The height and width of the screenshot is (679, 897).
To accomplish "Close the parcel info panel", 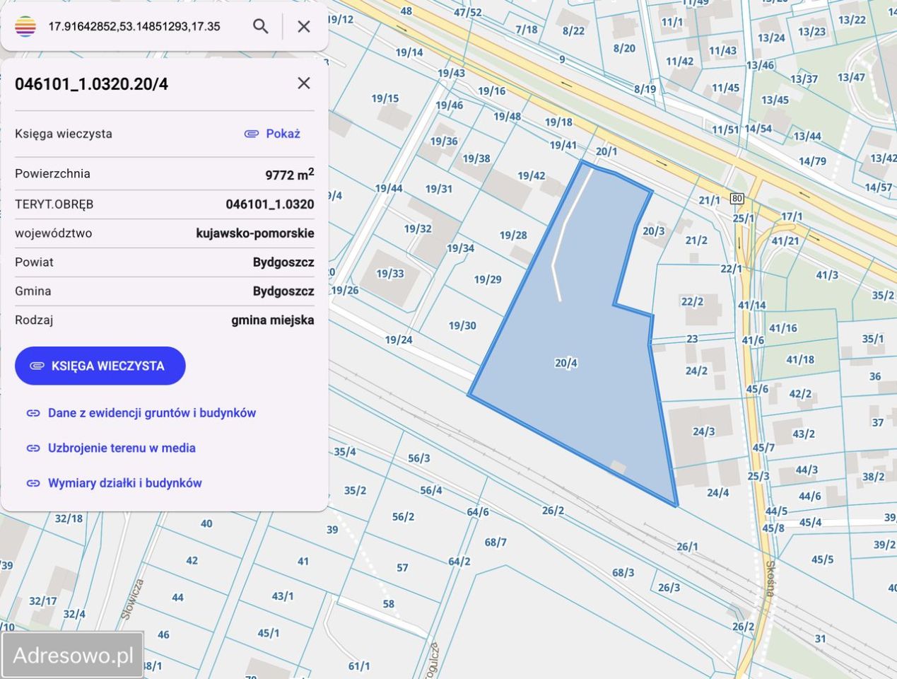I will (303, 83).
